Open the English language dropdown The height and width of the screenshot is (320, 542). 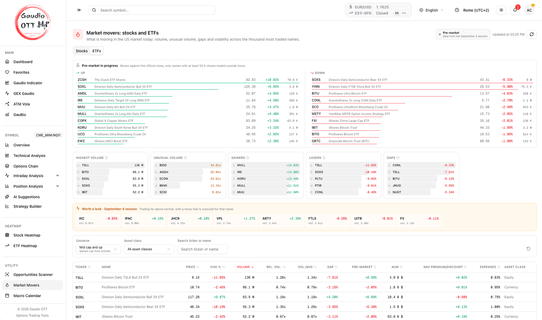pyautogui.click(x=431, y=10)
